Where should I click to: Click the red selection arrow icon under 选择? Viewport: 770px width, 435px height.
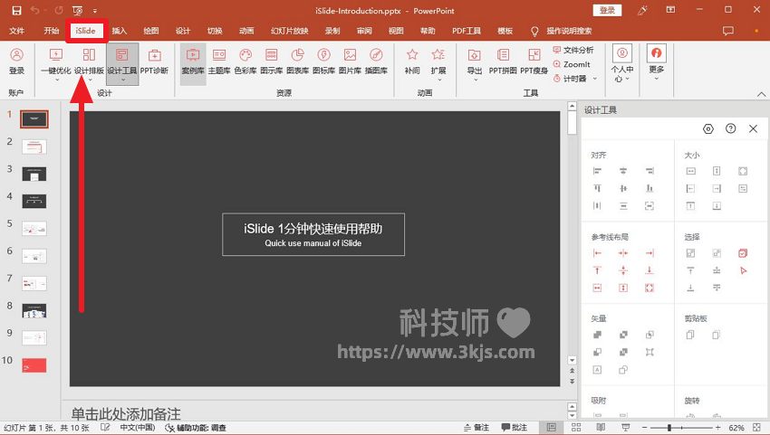pos(743,270)
